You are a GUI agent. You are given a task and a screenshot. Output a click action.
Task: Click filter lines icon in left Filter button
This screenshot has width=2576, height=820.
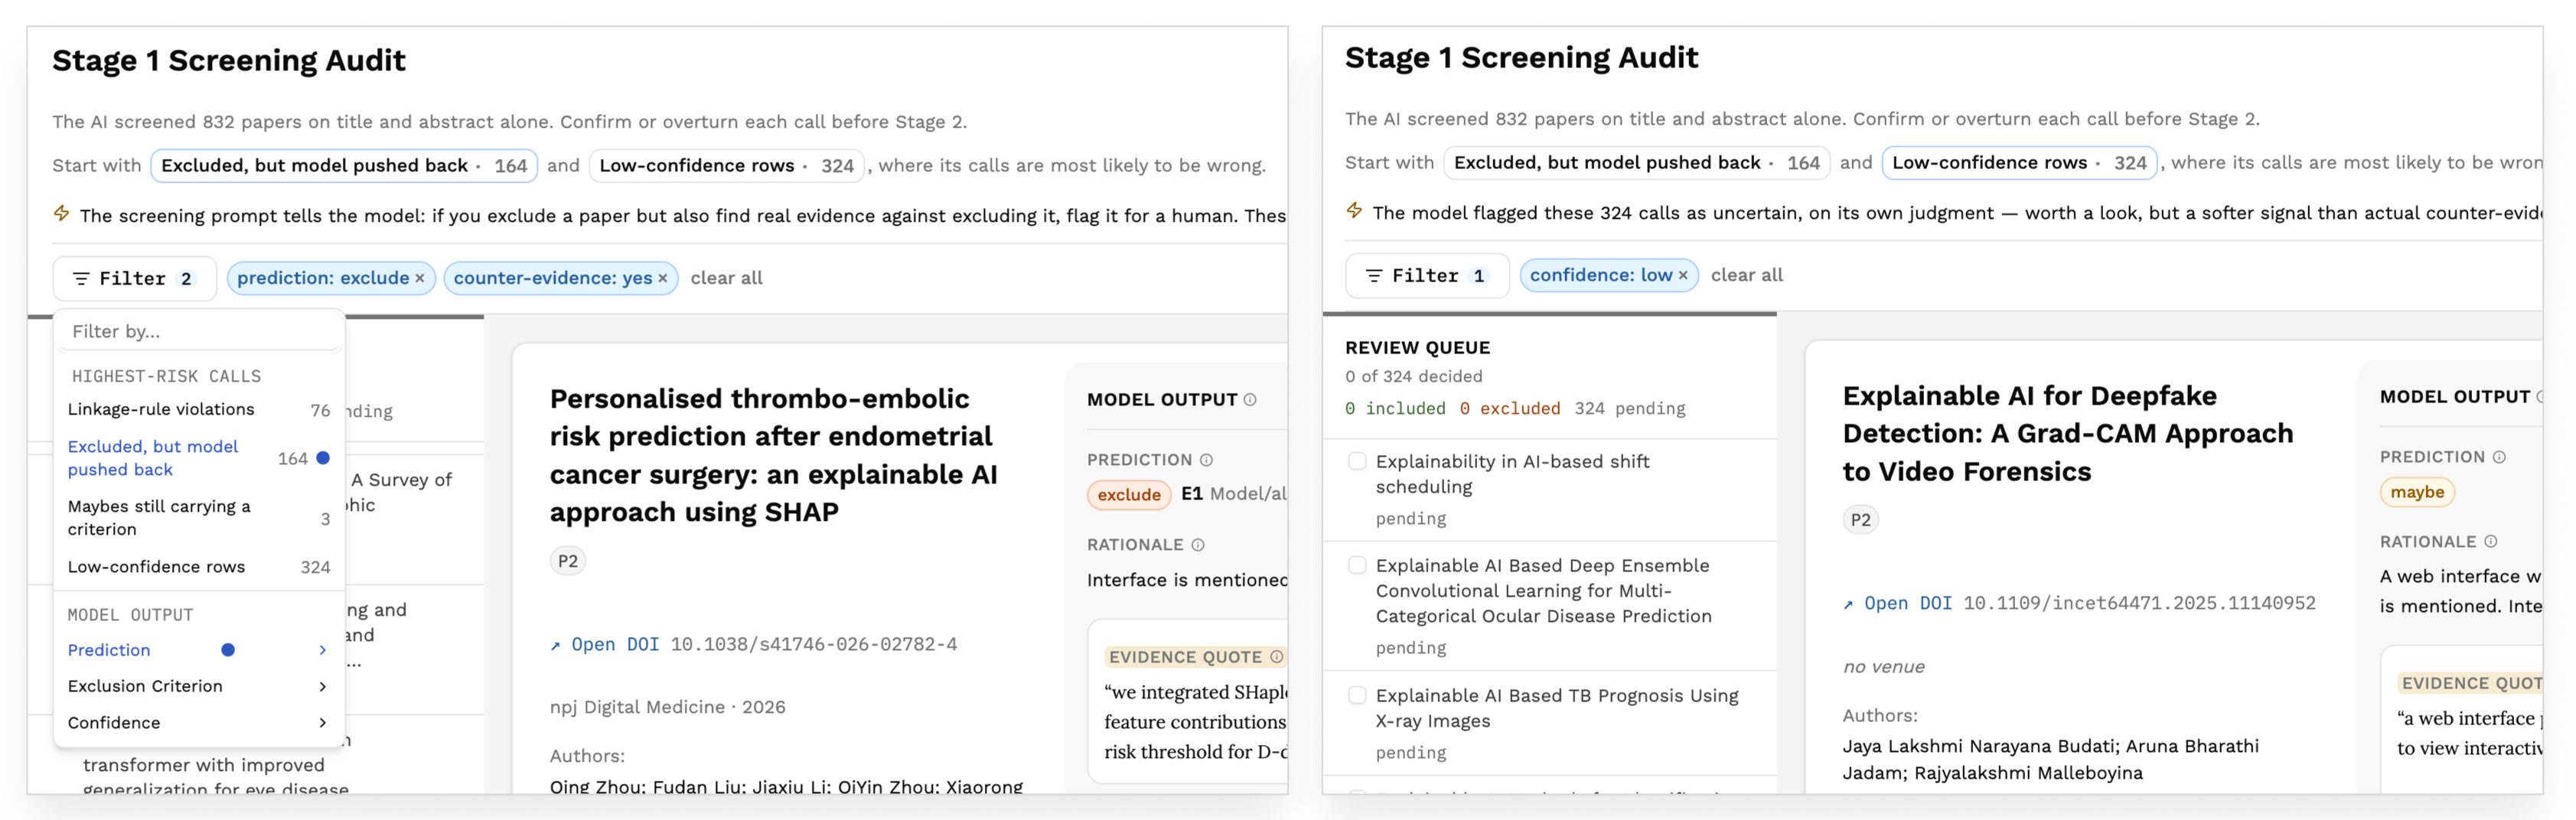coord(81,279)
